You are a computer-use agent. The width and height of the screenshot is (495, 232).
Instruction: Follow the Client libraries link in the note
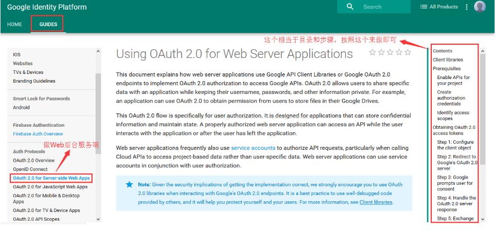(376, 202)
